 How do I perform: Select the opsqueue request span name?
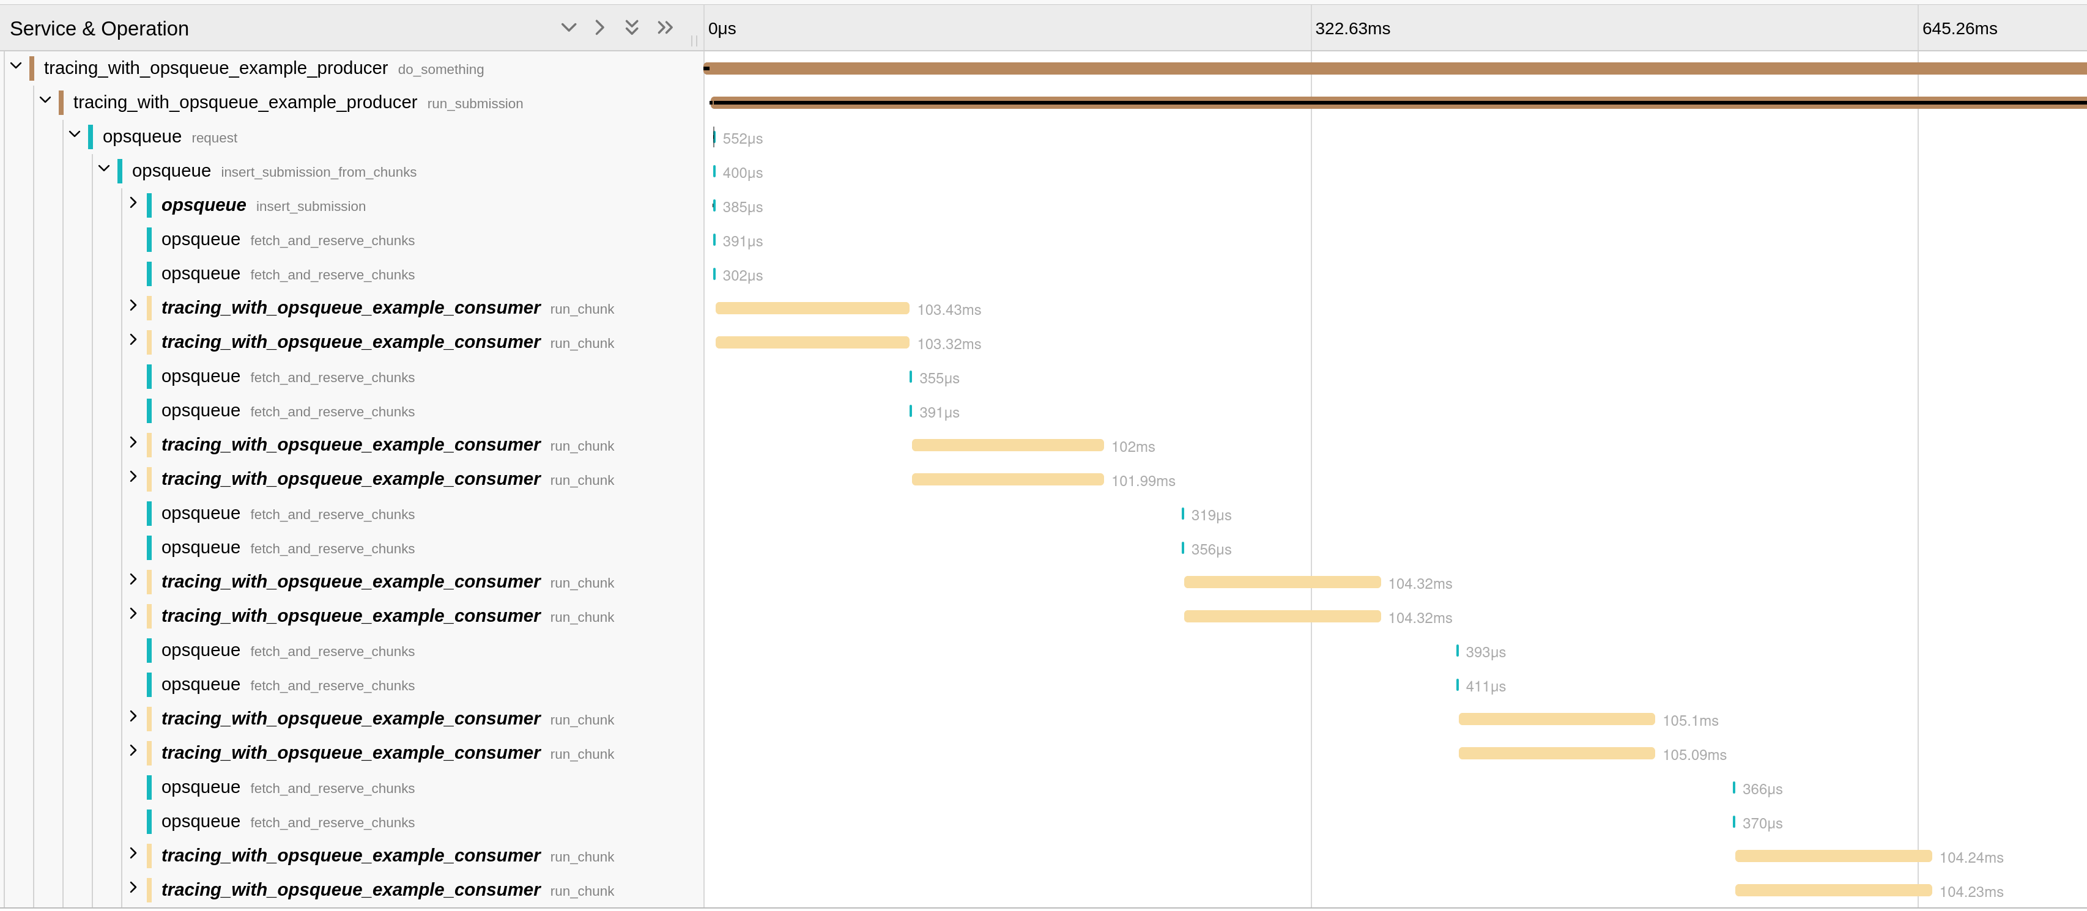142,137
